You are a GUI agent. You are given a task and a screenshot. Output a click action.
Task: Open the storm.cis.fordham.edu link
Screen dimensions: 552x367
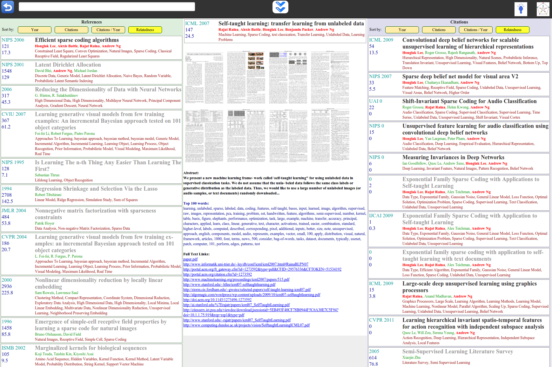247,290
